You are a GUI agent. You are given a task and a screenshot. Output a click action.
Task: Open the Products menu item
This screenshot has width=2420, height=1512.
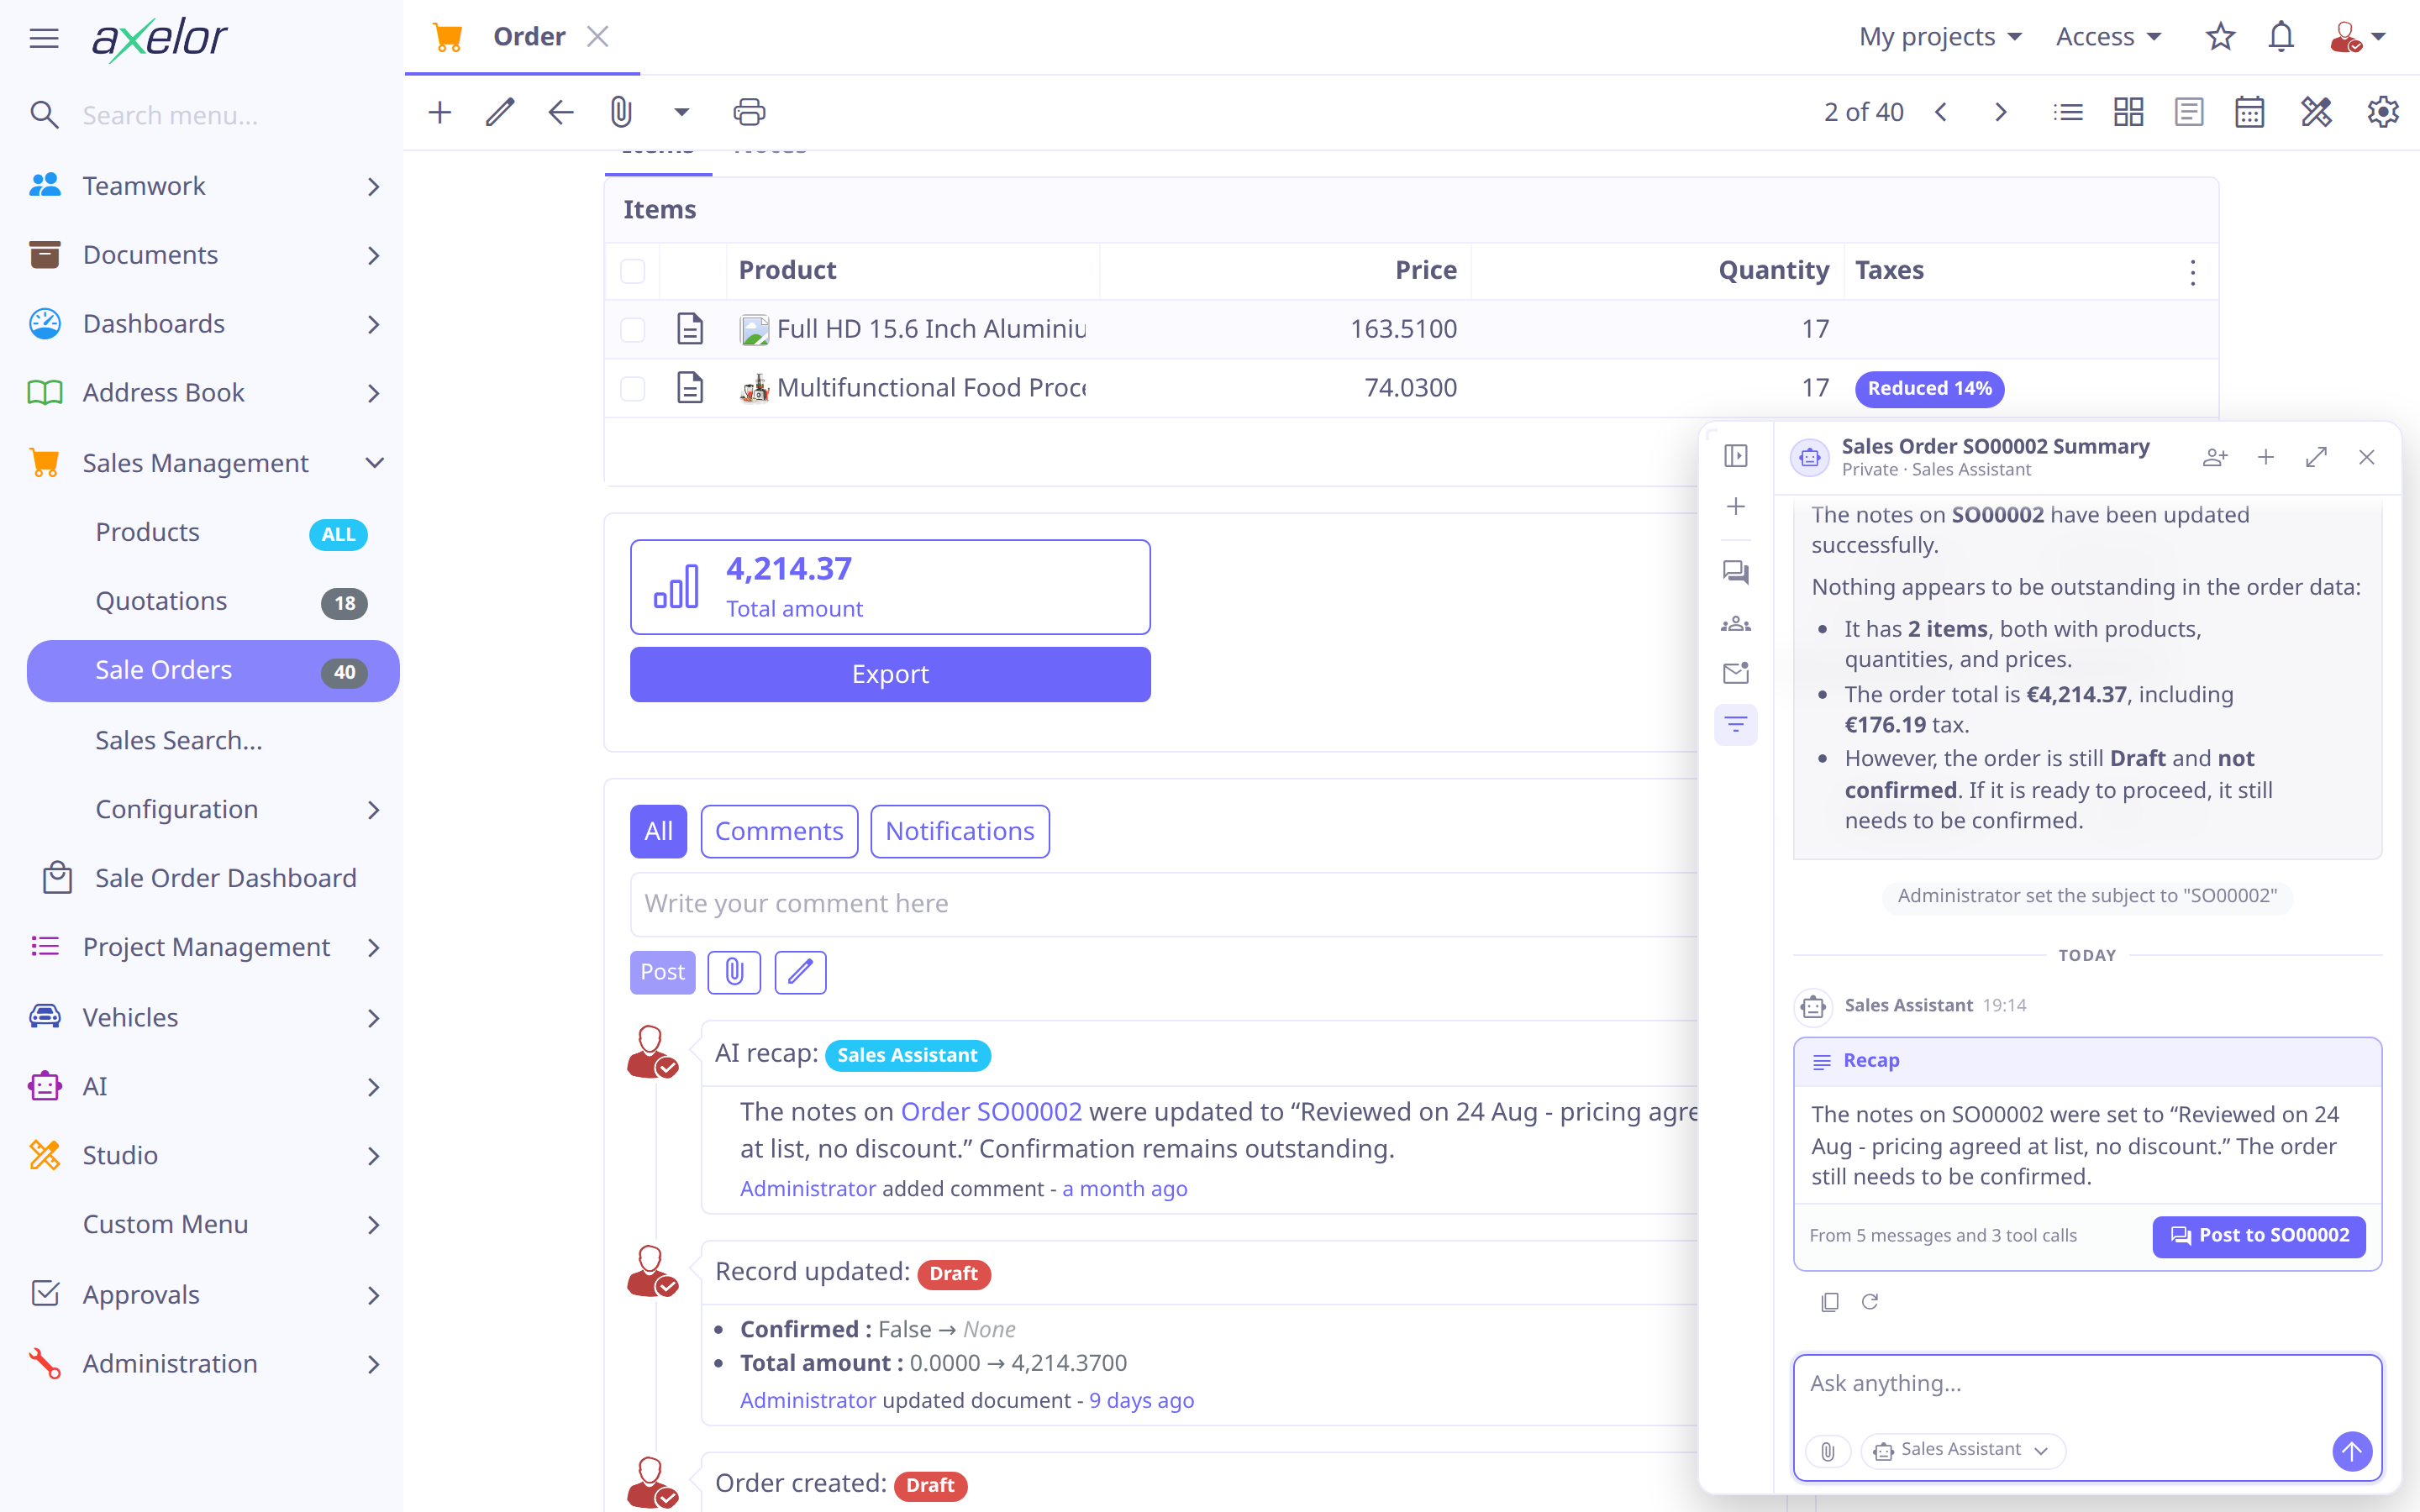click(x=213, y=532)
